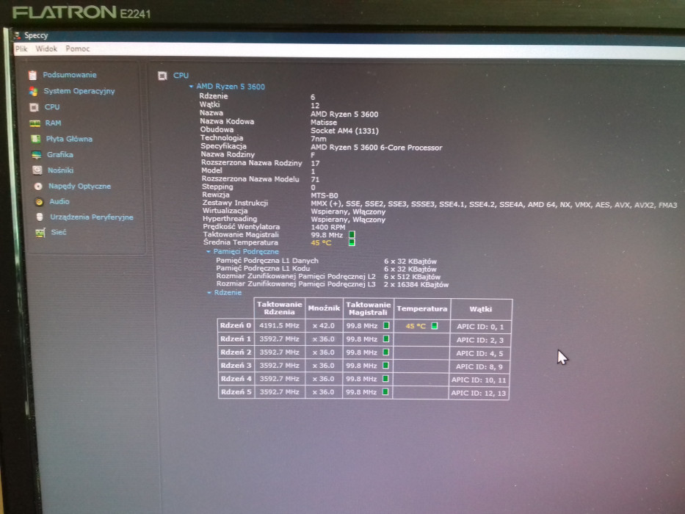This screenshot has width=685, height=514.
Task: Click the Płyta Główna motherboard icon
Action: [36, 139]
